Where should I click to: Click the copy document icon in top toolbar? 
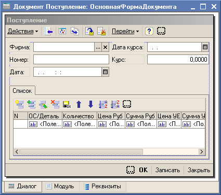tap(75, 31)
